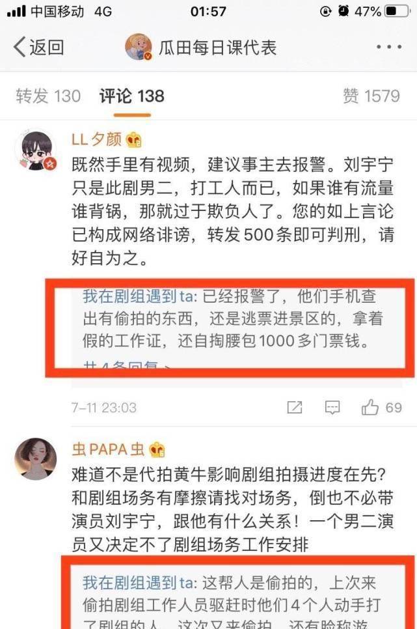The image size is (417, 629).
Task: Expand the 共4条回复 replies link
Action: pyautogui.click(x=126, y=366)
